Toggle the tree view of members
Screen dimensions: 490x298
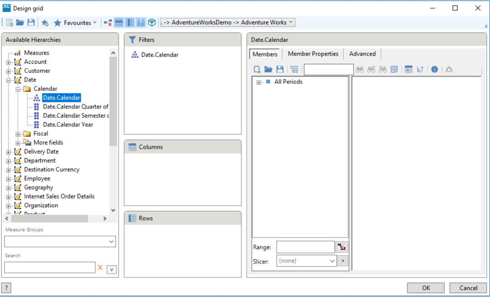pyautogui.click(x=295, y=69)
